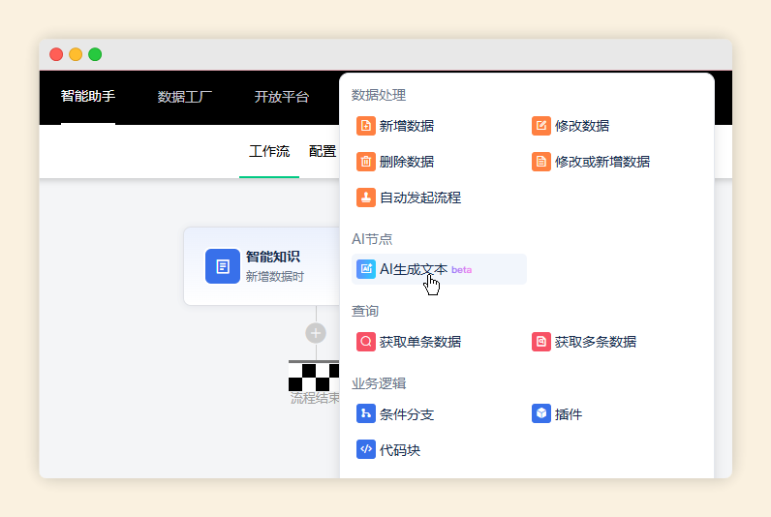Screen dimensions: 771x517
Task: Switch to the 配置 sub-tab
Action: tap(323, 151)
